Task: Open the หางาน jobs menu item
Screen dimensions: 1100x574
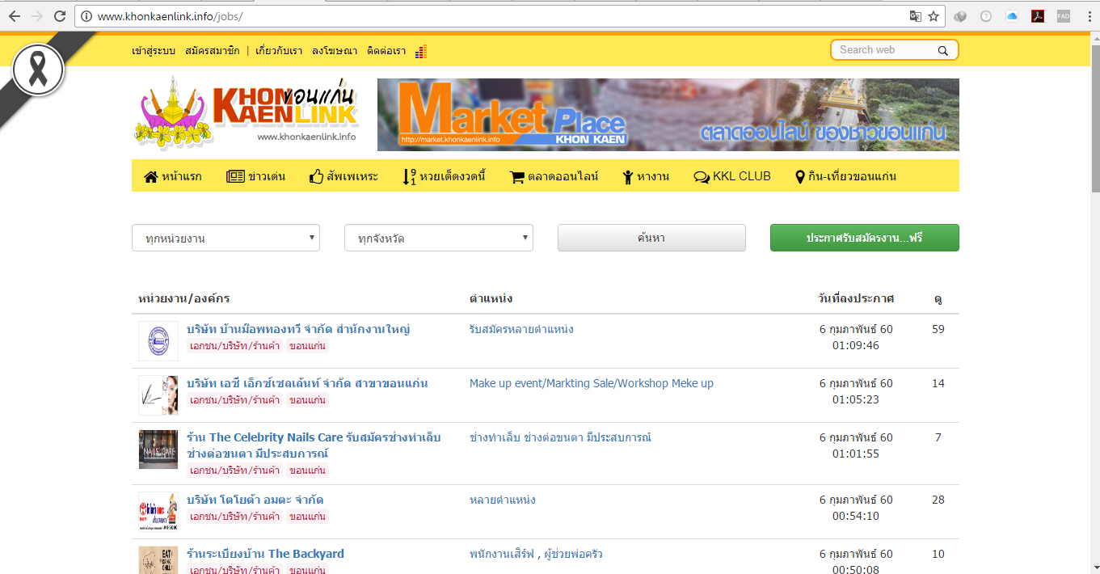Action: 645,176
